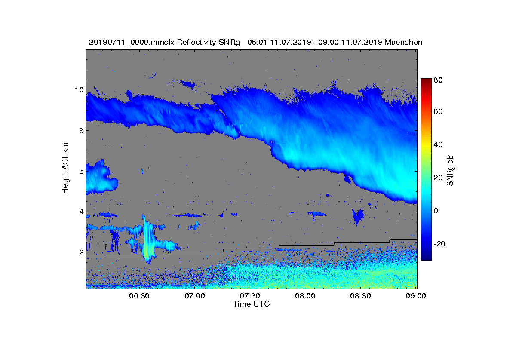
Task: Click the dark red top of the colorbar
Action: [426, 82]
